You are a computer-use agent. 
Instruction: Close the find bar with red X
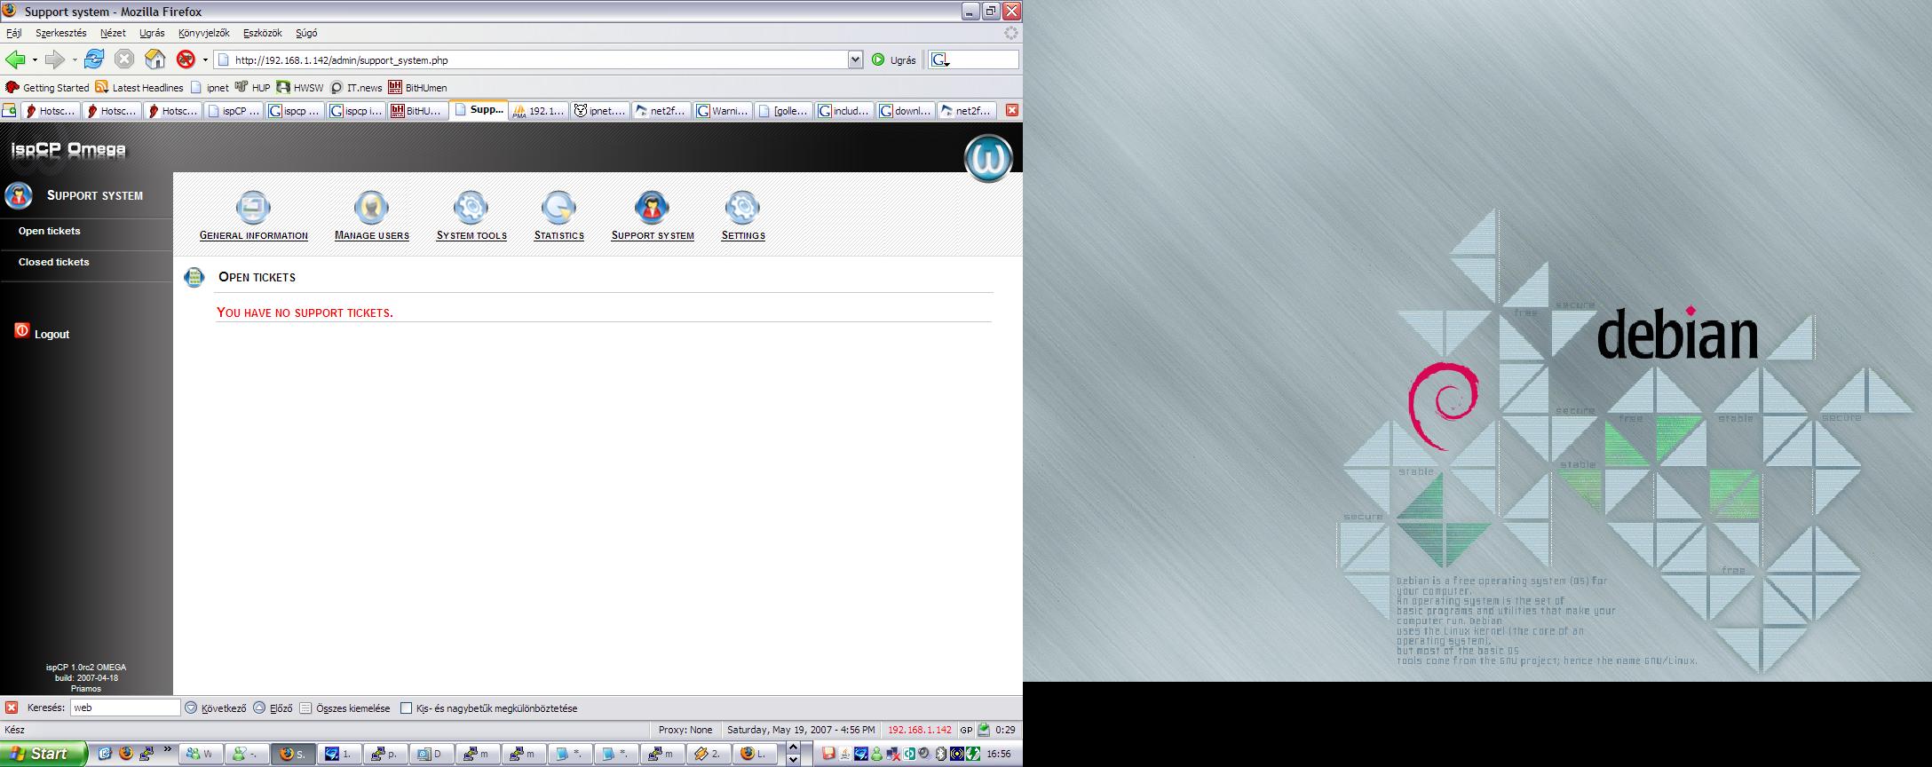(12, 708)
